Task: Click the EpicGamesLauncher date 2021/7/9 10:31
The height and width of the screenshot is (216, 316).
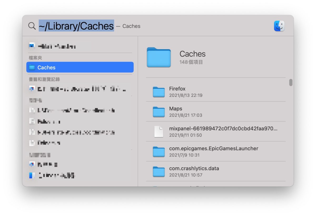Action: pyautogui.click(x=184, y=155)
